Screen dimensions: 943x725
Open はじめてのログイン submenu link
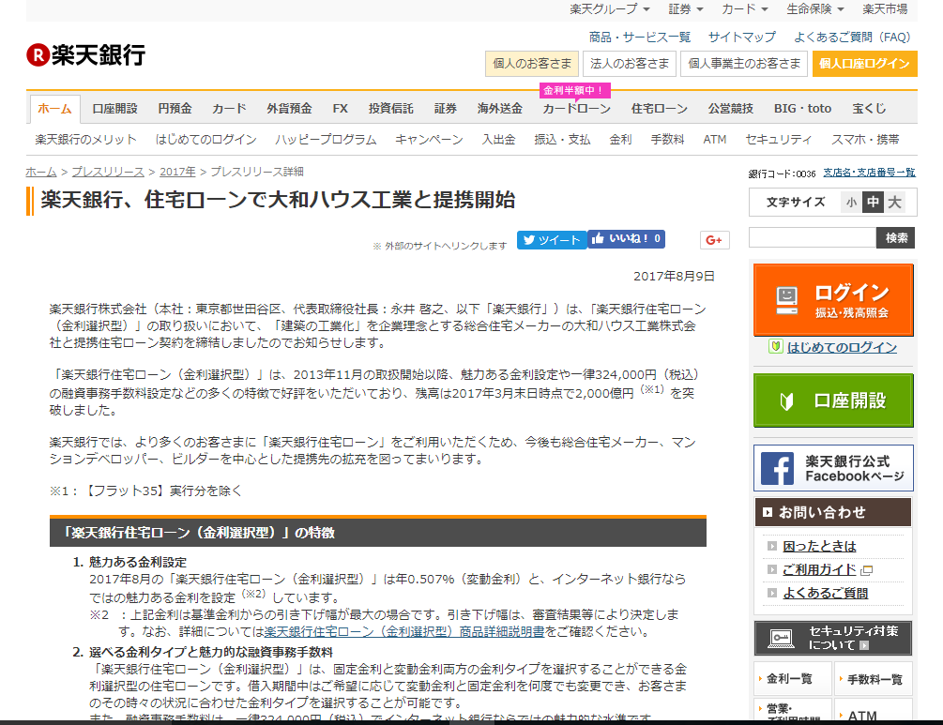point(206,140)
